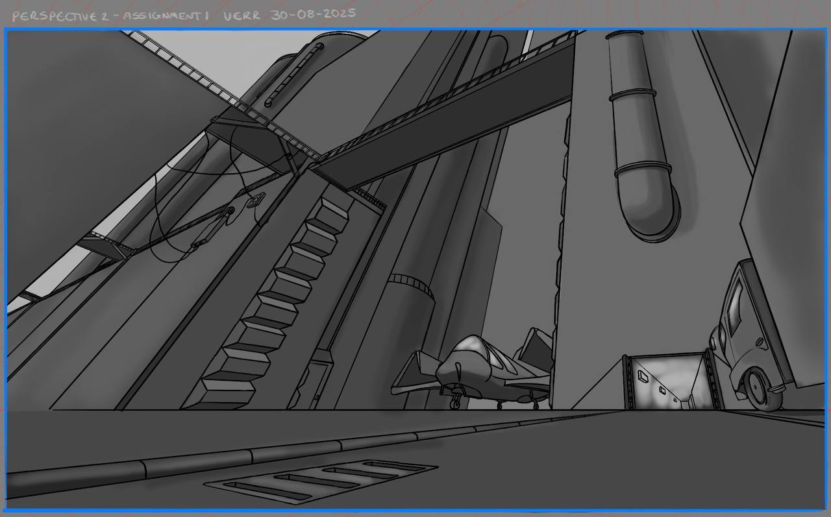Click the brightly lit tunnel opening
Viewport: 831px width, 517px height.
669,381
